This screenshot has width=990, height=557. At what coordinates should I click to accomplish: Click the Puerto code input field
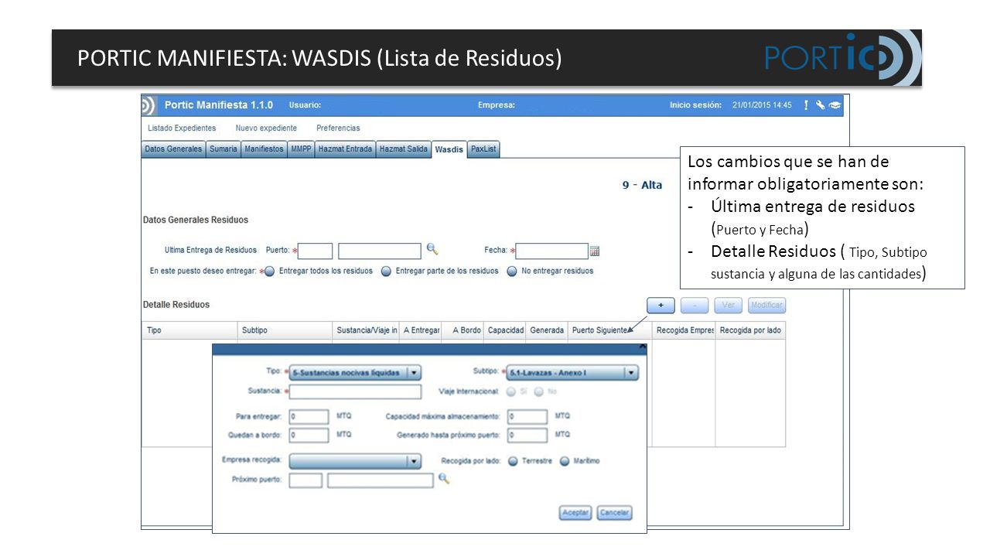[316, 251]
